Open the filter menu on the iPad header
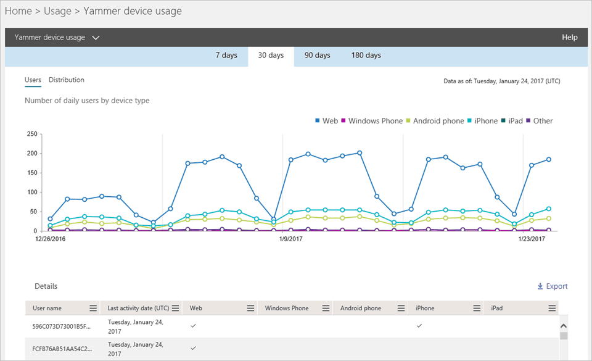592x361 pixels. 552,307
